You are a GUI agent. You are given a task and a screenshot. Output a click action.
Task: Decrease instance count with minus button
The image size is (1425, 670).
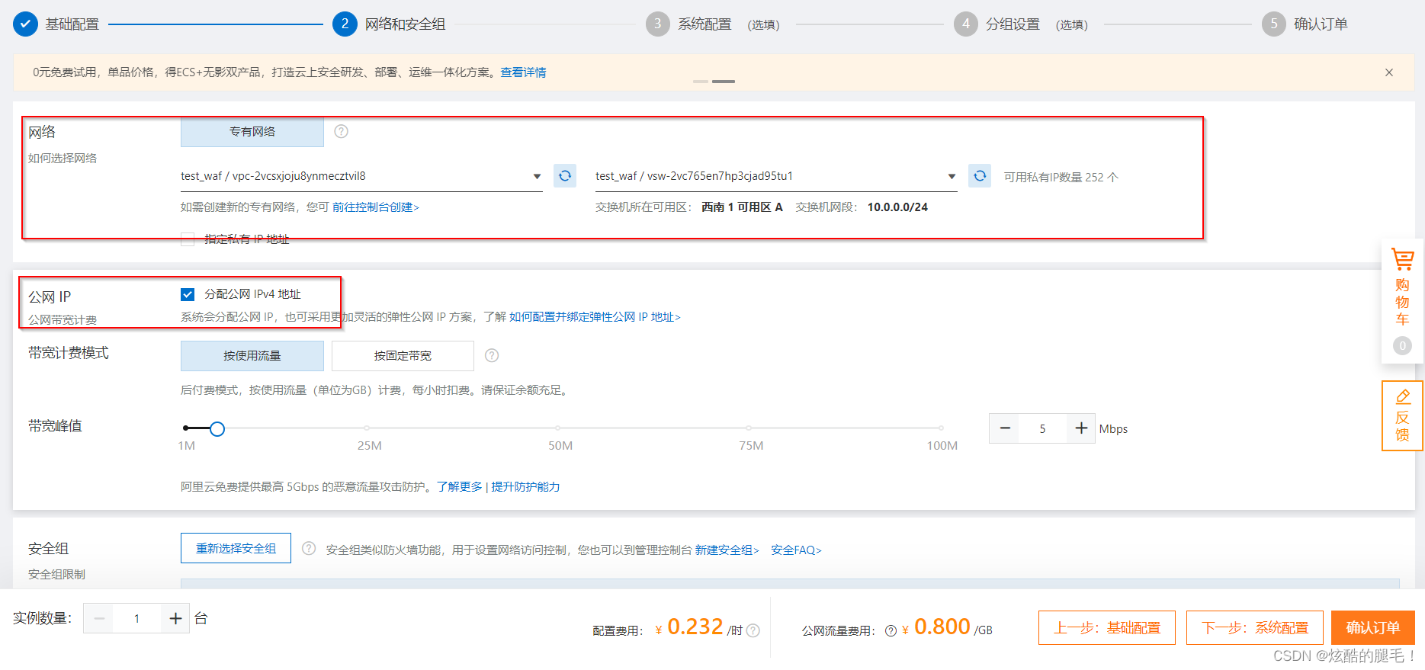[98, 618]
